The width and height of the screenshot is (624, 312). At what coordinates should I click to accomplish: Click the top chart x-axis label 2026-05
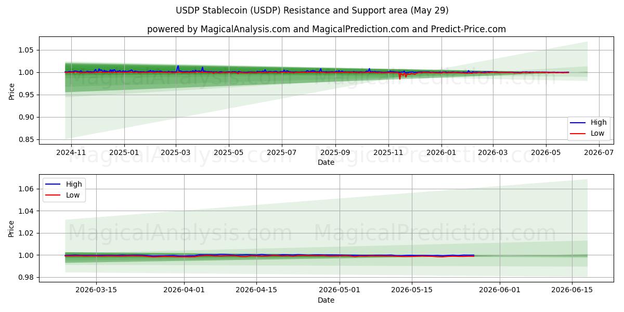(x=546, y=153)
